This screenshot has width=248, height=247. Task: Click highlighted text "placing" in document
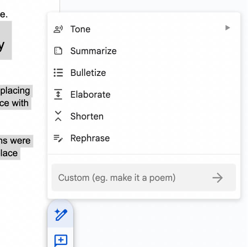click(15, 90)
